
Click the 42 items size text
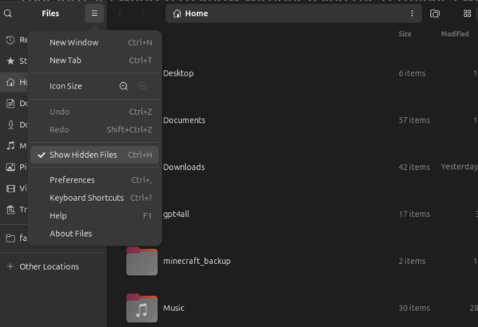414,167
